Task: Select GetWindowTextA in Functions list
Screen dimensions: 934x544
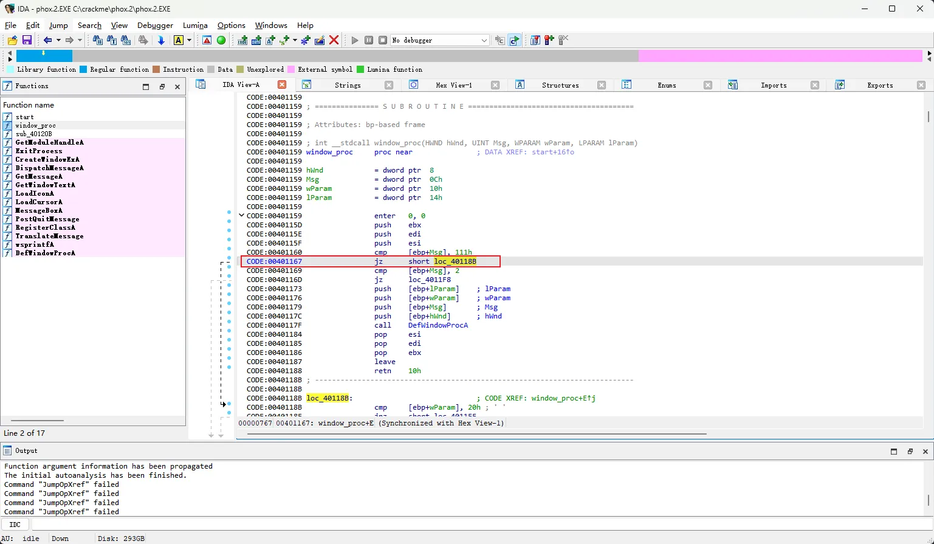Action: (46, 185)
